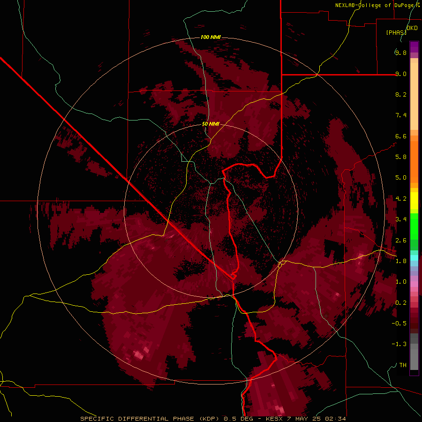Click the 9.0 value on color scale
422x422 pixels.
(x=401, y=74)
